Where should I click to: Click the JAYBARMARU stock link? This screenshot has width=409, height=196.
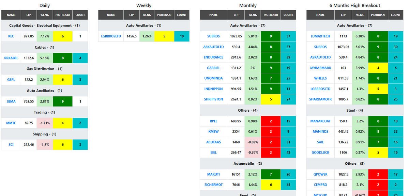click(320, 68)
